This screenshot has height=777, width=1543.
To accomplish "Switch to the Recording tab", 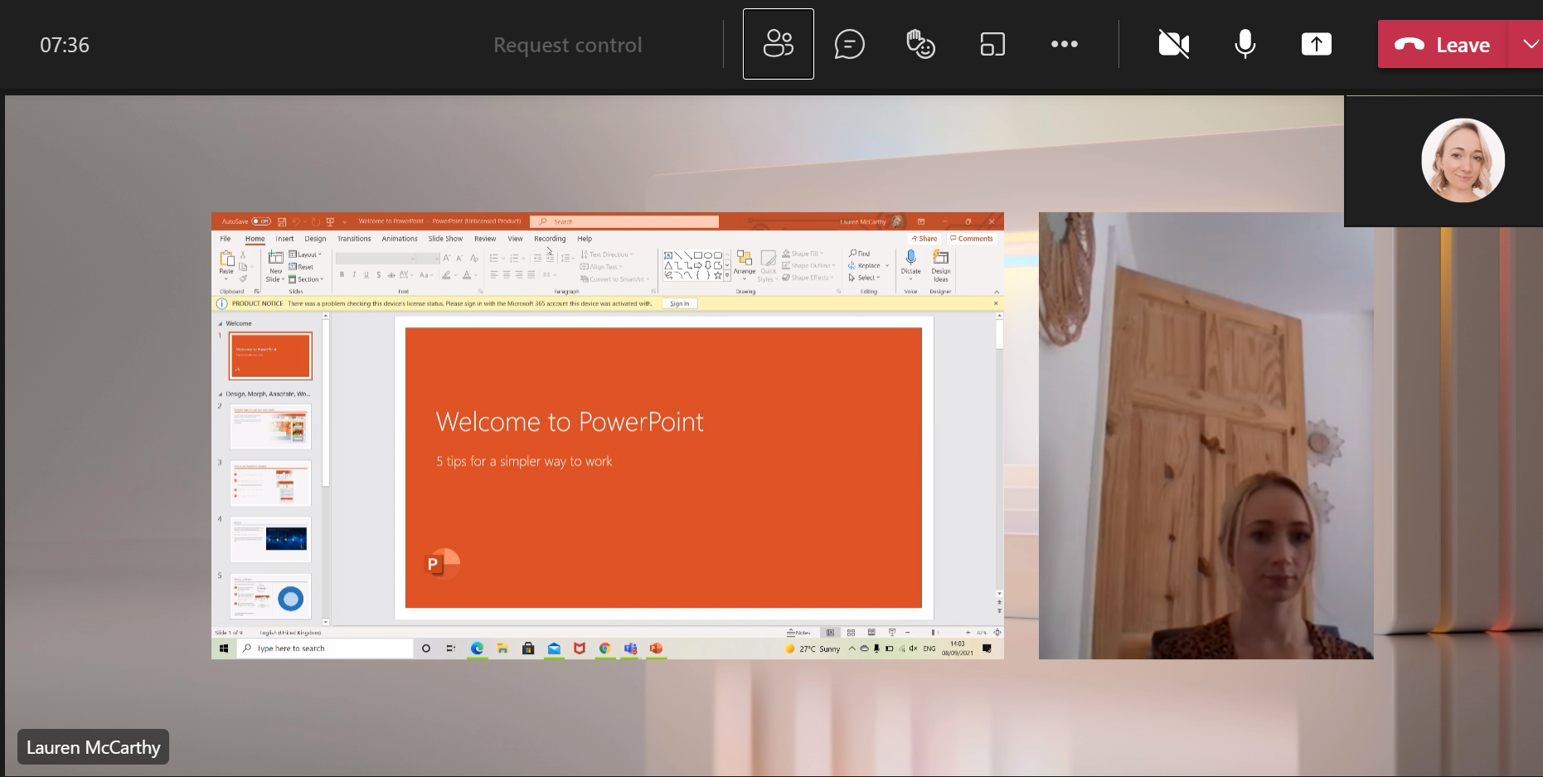I will [550, 239].
